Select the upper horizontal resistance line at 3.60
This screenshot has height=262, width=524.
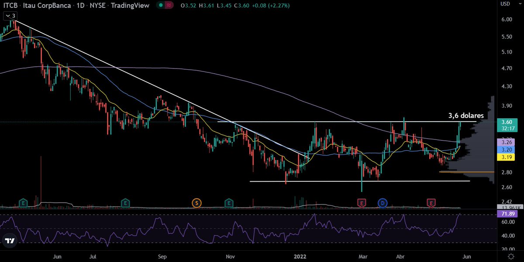coord(347,122)
